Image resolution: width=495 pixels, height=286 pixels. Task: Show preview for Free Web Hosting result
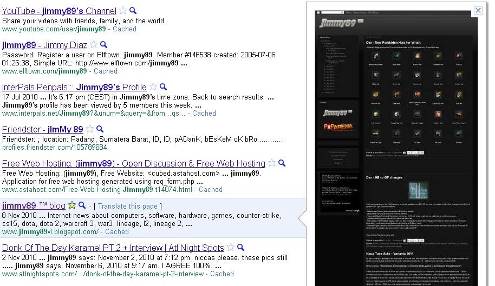(282, 163)
